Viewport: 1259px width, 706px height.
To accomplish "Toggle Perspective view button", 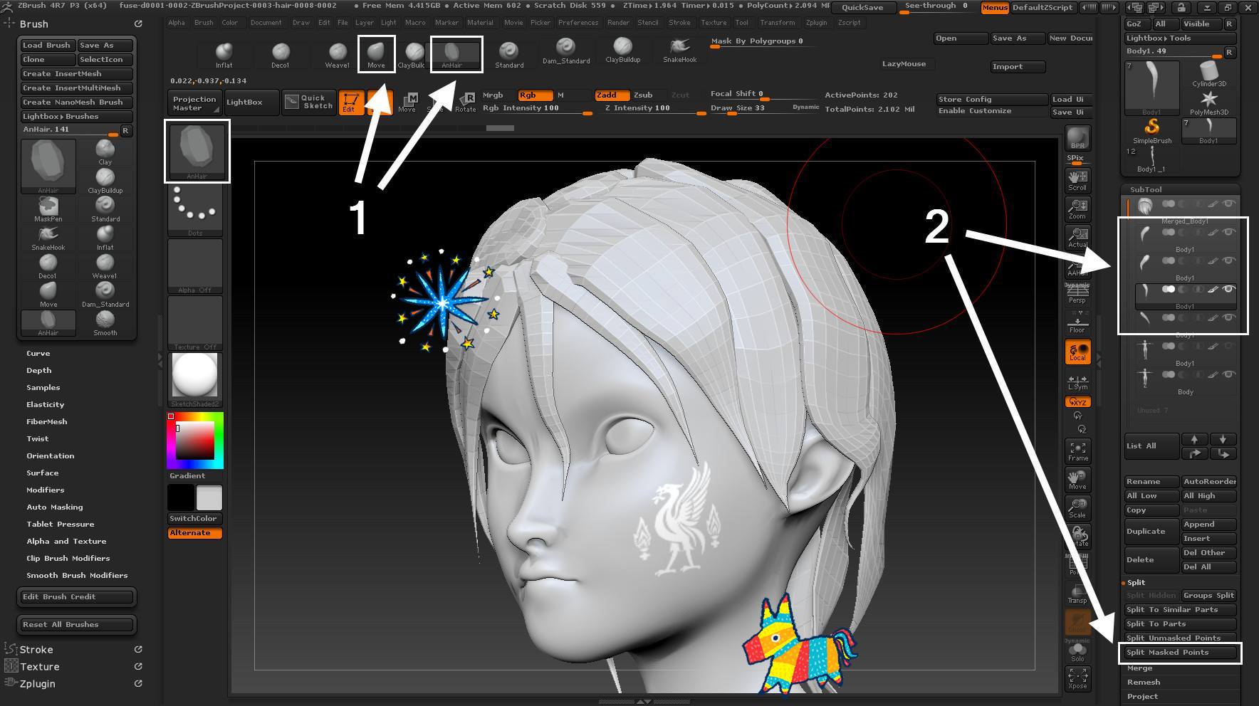I will [x=1077, y=293].
